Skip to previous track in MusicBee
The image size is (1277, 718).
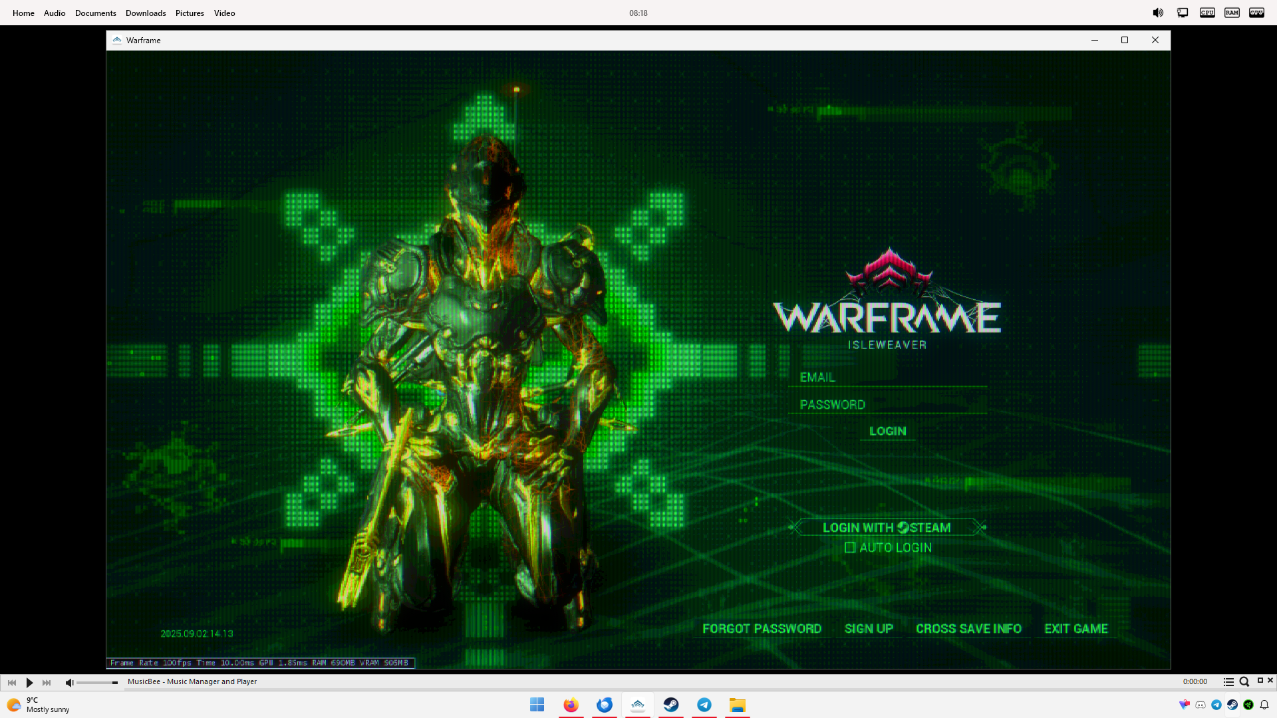[x=12, y=682]
